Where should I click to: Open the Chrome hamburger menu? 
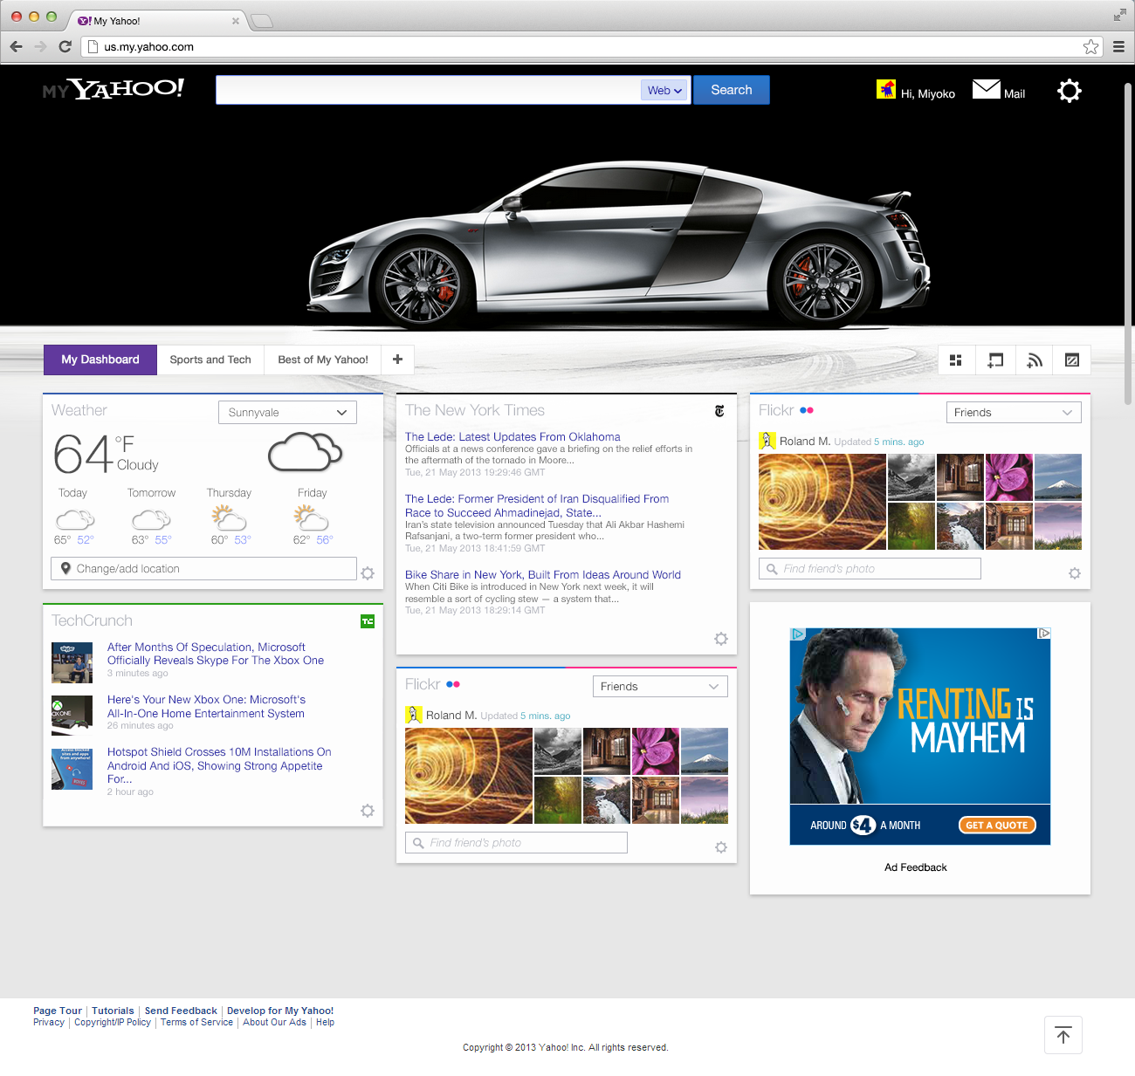pyautogui.click(x=1118, y=46)
